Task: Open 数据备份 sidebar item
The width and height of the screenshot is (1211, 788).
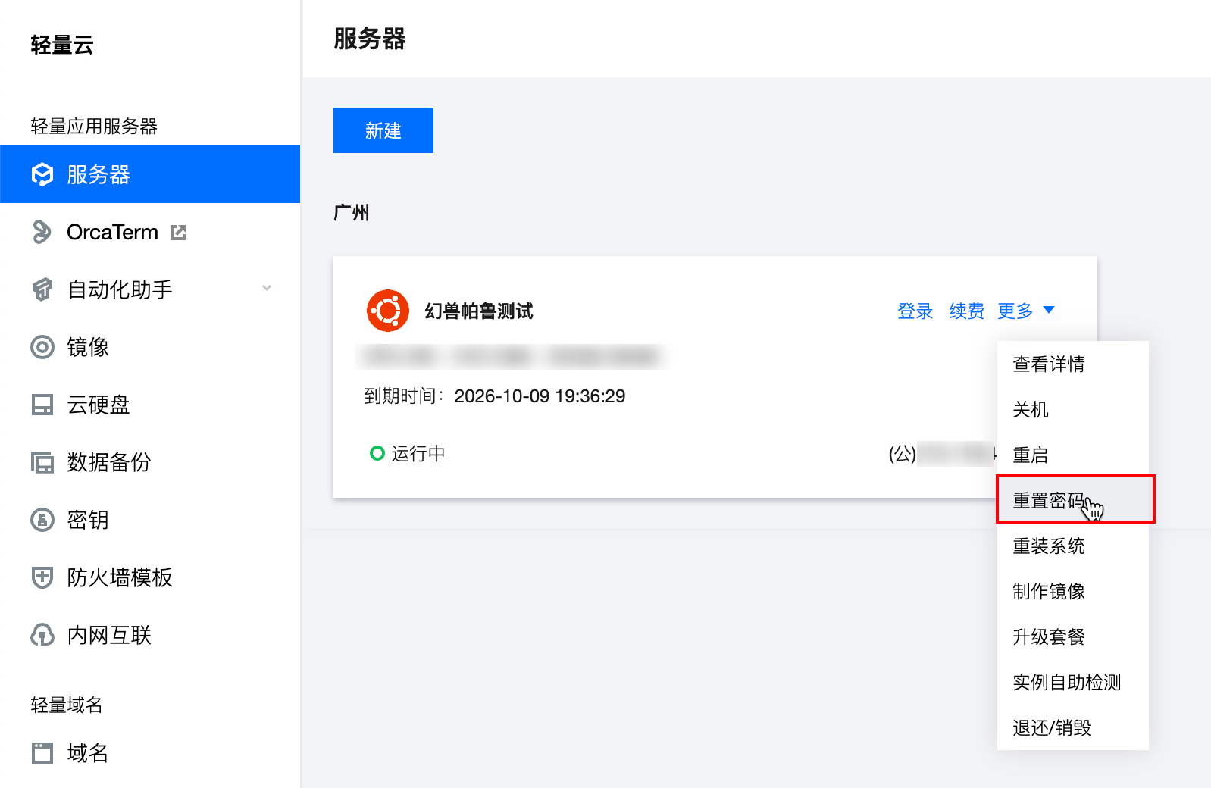Action: (x=150, y=462)
